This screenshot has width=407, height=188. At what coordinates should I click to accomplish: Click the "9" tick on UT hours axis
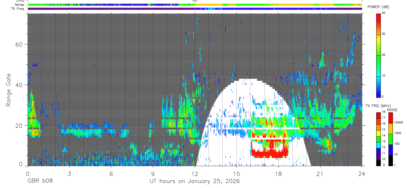153,174
